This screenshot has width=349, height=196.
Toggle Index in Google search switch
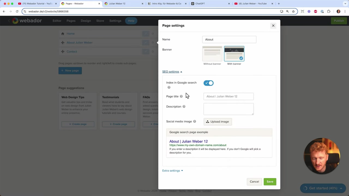coord(209,83)
